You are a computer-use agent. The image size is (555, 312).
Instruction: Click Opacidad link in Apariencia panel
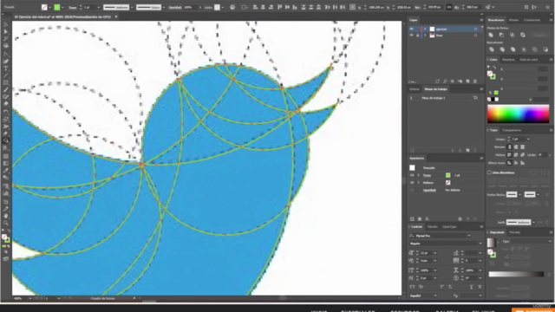pyautogui.click(x=429, y=191)
